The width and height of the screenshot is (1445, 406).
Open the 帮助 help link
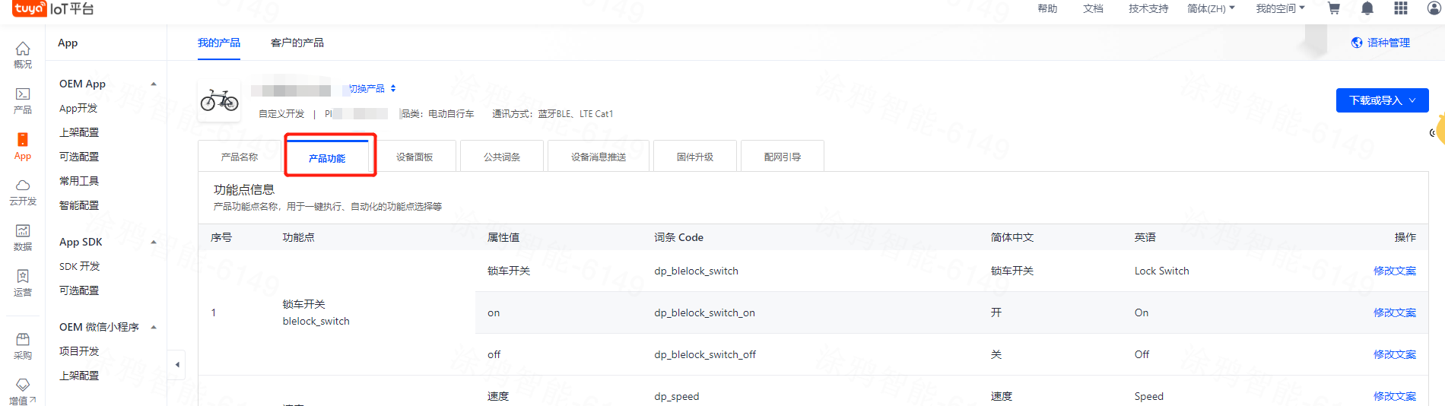pyautogui.click(x=1047, y=8)
